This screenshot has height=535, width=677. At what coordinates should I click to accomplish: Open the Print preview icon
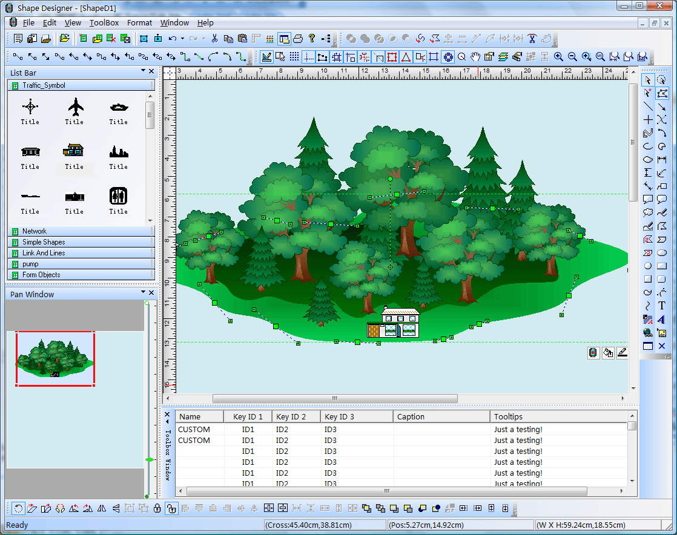[x=298, y=38]
